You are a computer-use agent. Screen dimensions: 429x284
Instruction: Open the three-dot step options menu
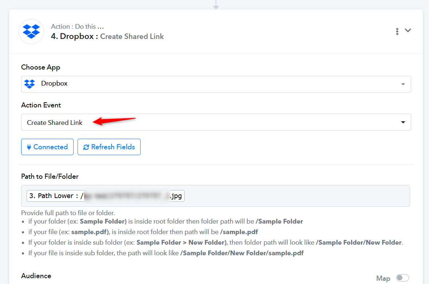tap(397, 31)
